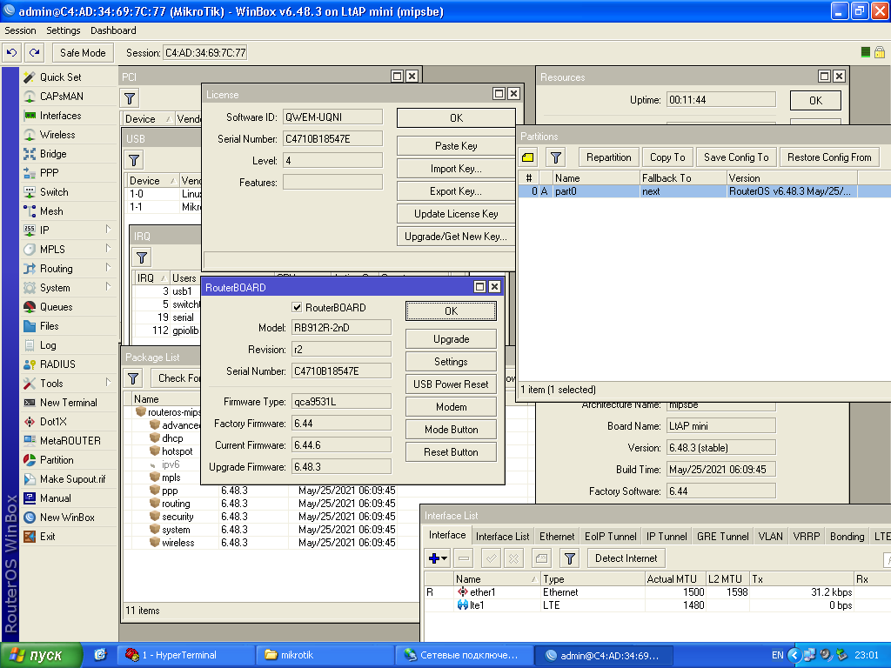This screenshot has width=891, height=668.
Task: Select the lte1 interface row
Action: (x=657, y=605)
